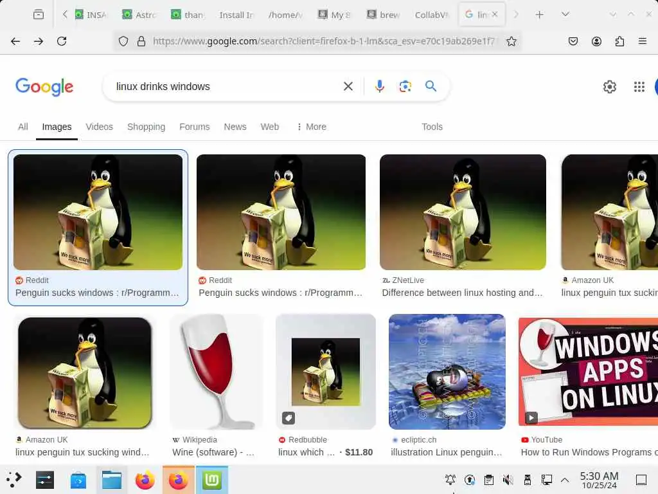This screenshot has height=494, width=658.
Task: Open the search Tools options
Action: [432, 127]
